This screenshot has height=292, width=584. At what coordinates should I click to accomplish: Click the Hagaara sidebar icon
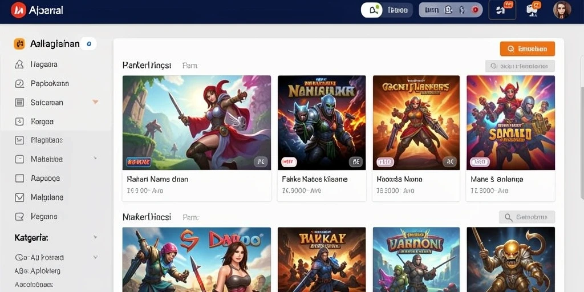click(x=19, y=64)
